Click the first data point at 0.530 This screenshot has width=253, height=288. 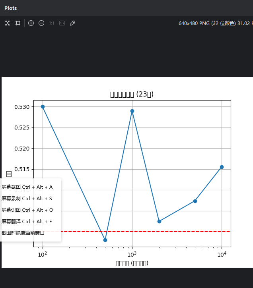(x=43, y=106)
